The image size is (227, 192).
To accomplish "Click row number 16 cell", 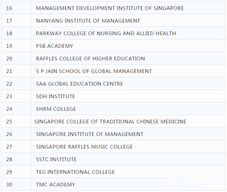I will tap(16, 8).
